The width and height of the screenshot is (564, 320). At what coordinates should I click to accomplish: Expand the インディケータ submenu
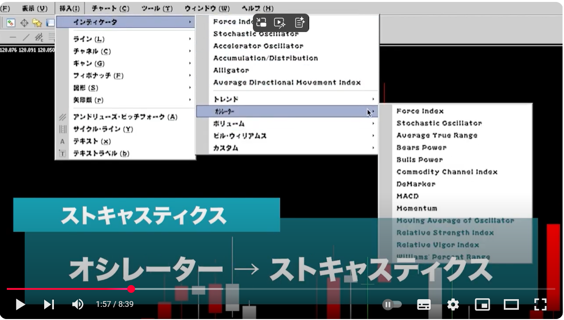(126, 22)
